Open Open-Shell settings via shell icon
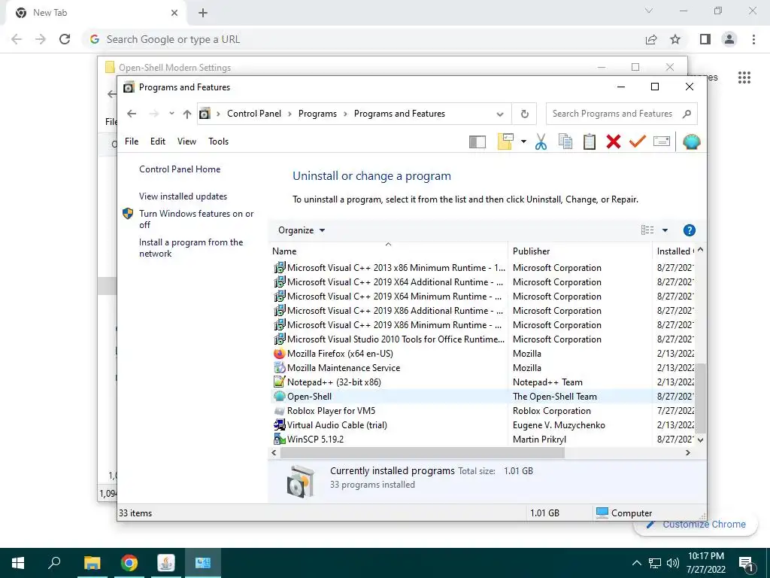The image size is (770, 578). click(692, 142)
